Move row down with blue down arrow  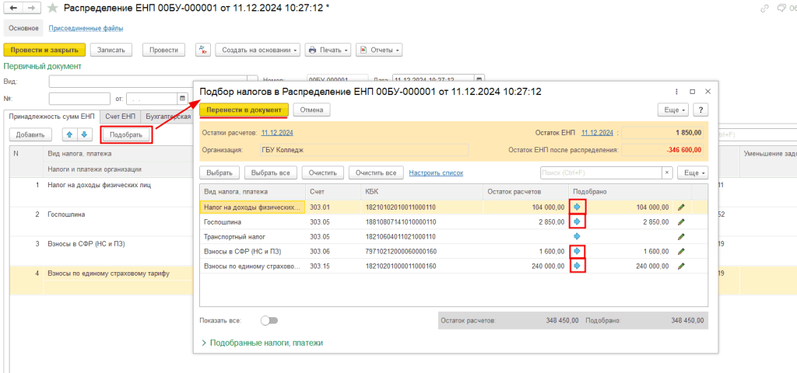[85, 134]
